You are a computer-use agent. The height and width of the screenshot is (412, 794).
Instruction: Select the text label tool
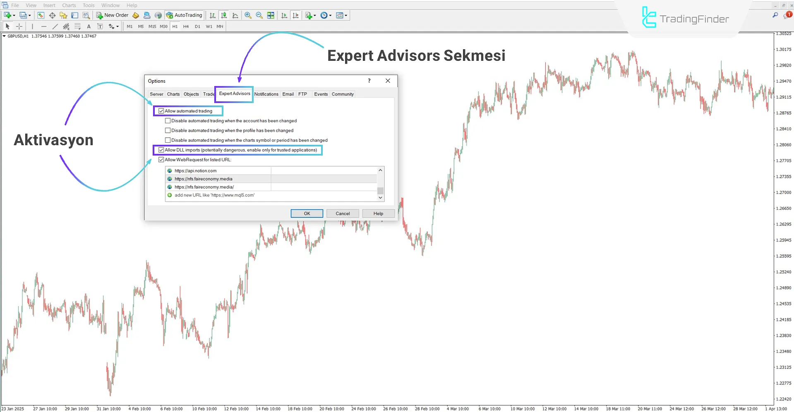click(100, 26)
